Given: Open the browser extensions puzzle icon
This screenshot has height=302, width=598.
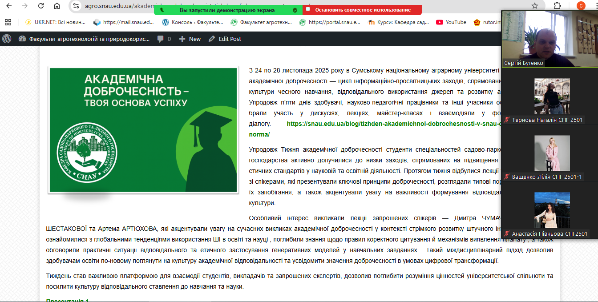Looking at the screenshot, I should [x=557, y=6].
